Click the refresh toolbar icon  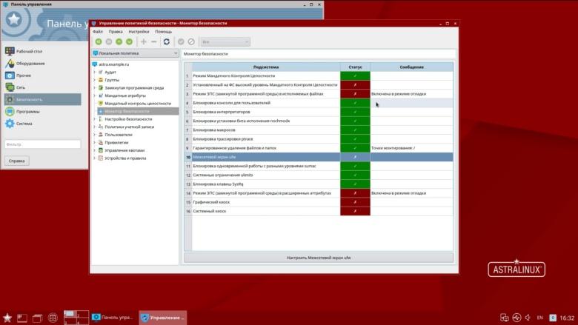(x=167, y=41)
